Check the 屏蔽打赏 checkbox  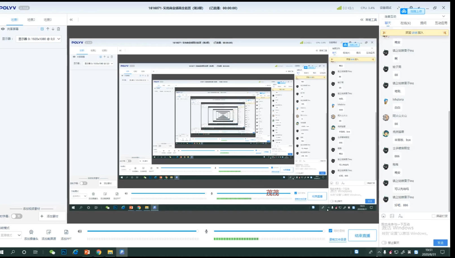434,216
